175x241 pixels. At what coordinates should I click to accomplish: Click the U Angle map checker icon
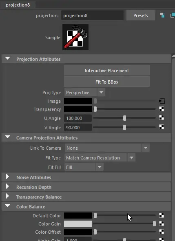click(162, 117)
